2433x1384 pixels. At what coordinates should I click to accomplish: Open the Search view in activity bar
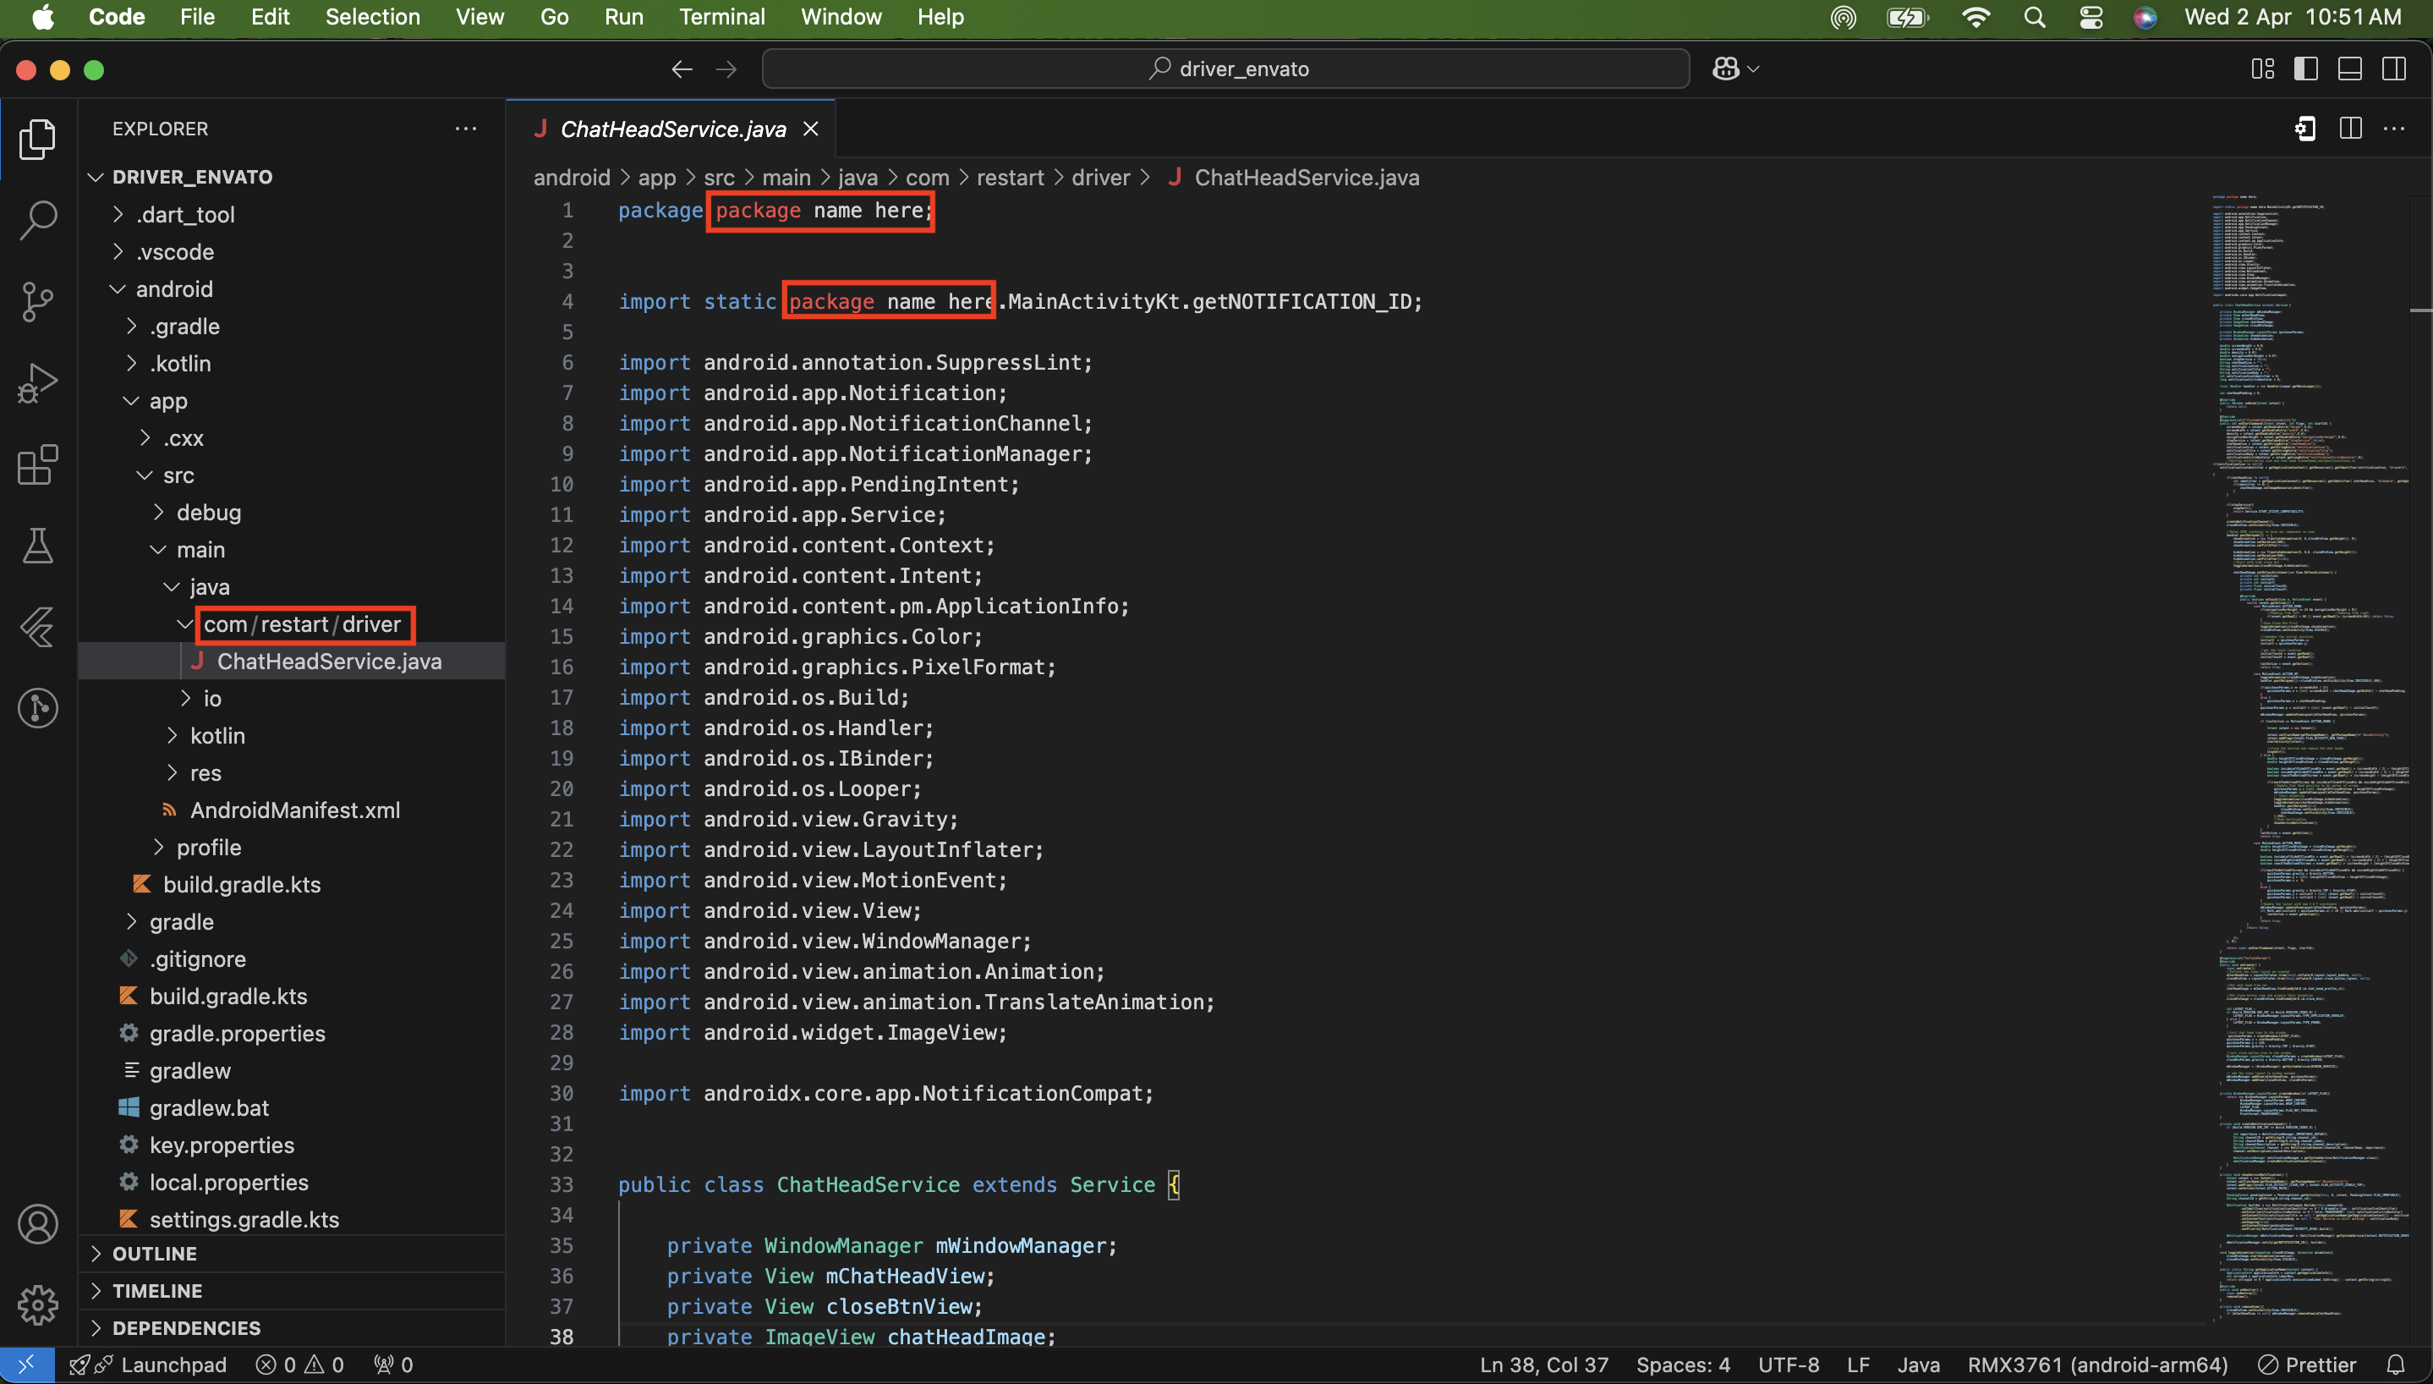click(x=38, y=220)
